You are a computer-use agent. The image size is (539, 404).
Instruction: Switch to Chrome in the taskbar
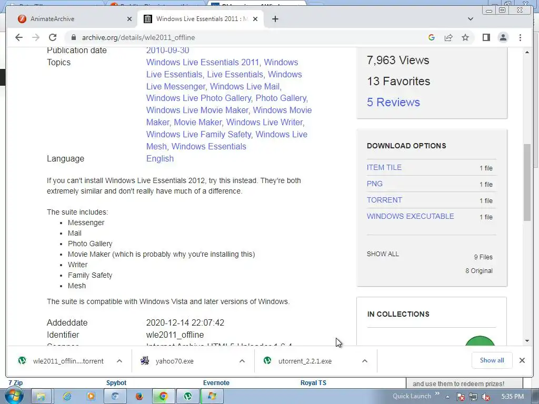tap(163, 397)
